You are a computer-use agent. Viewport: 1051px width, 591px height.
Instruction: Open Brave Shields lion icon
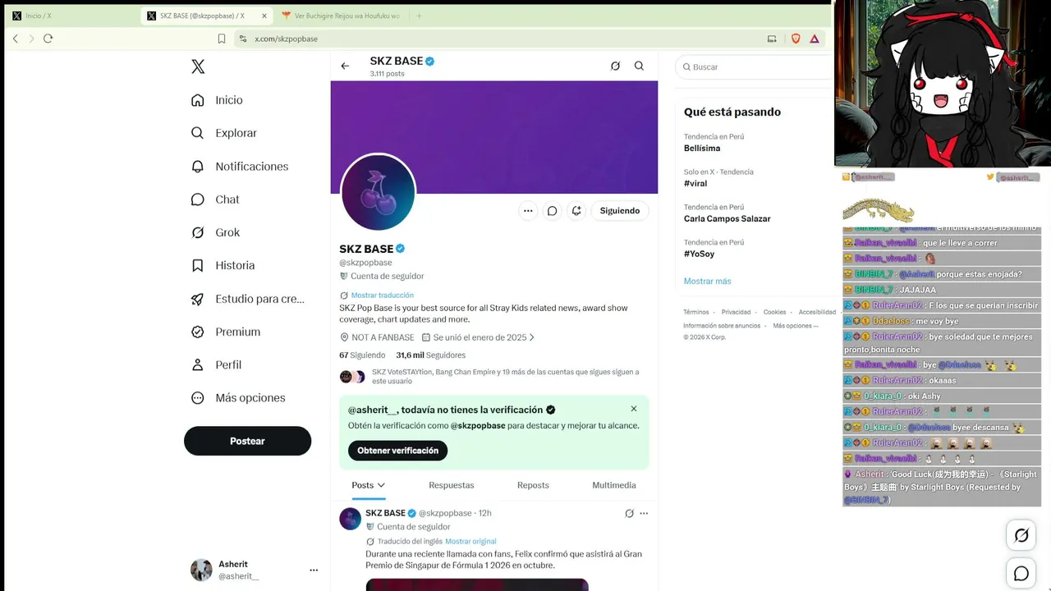tap(796, 39)
